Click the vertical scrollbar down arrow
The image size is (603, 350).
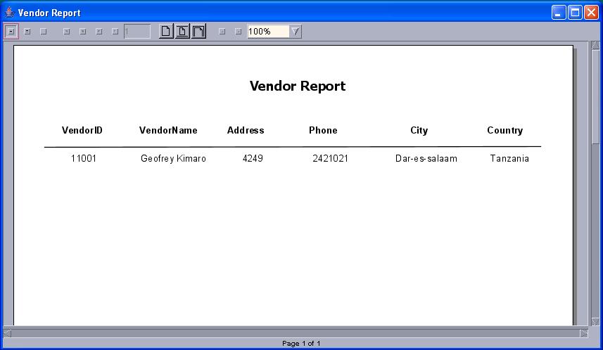point(595,322)
